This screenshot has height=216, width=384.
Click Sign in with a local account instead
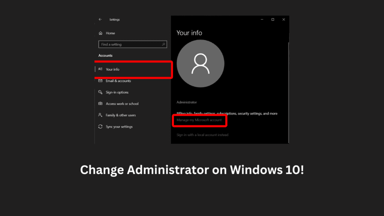pos(202,135)
